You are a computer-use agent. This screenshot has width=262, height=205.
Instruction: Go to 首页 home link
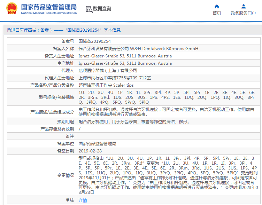pyautogui.click(x=217, y=13)
